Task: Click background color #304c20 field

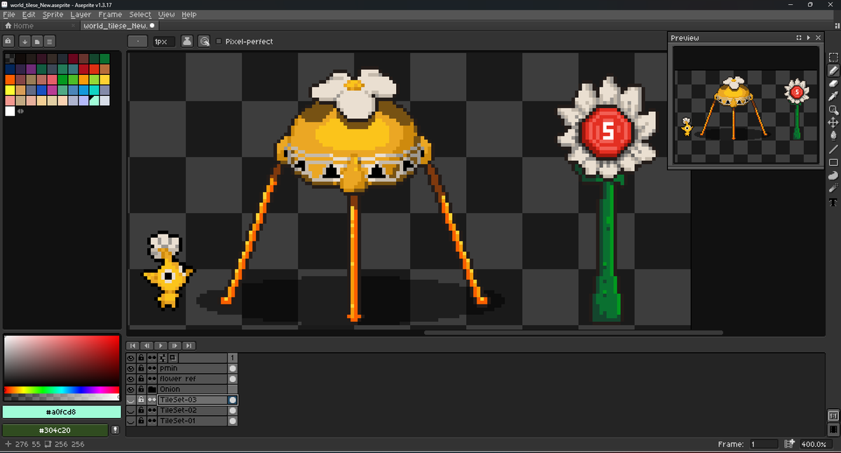Action: pos(56,430)
